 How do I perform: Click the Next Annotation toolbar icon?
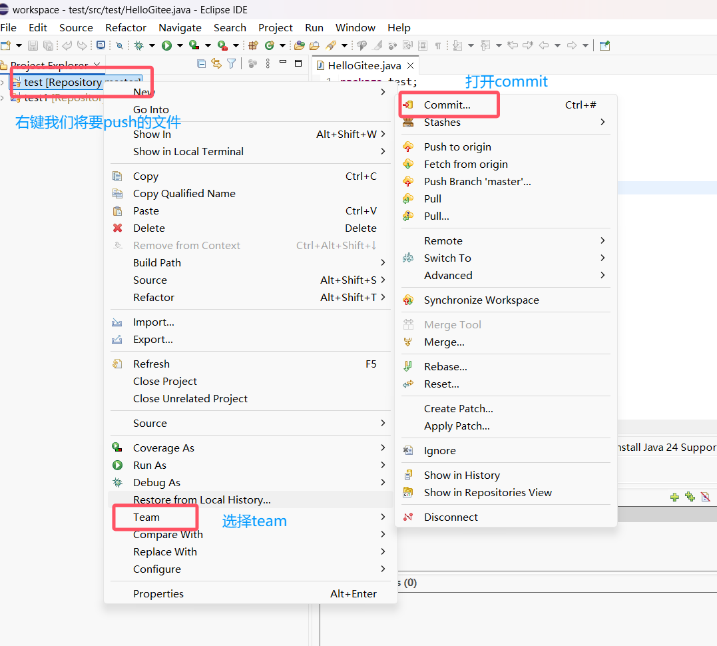pyautogui.click(x=457, y=45)
